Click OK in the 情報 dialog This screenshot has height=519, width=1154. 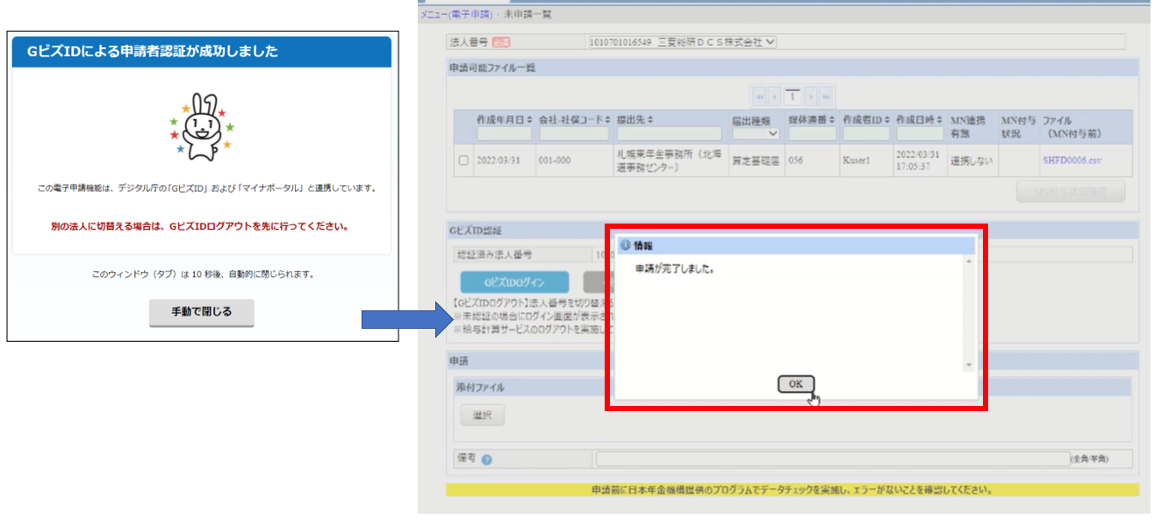(x=796, y=384)
